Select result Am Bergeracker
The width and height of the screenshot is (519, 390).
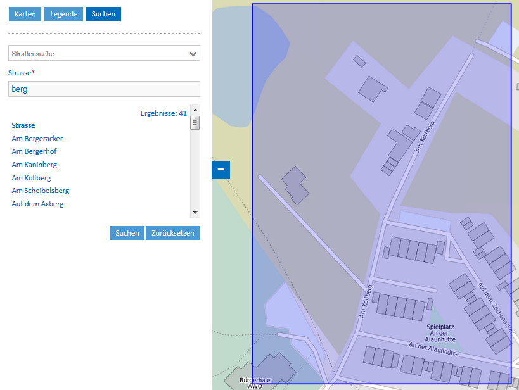point(37,139)
